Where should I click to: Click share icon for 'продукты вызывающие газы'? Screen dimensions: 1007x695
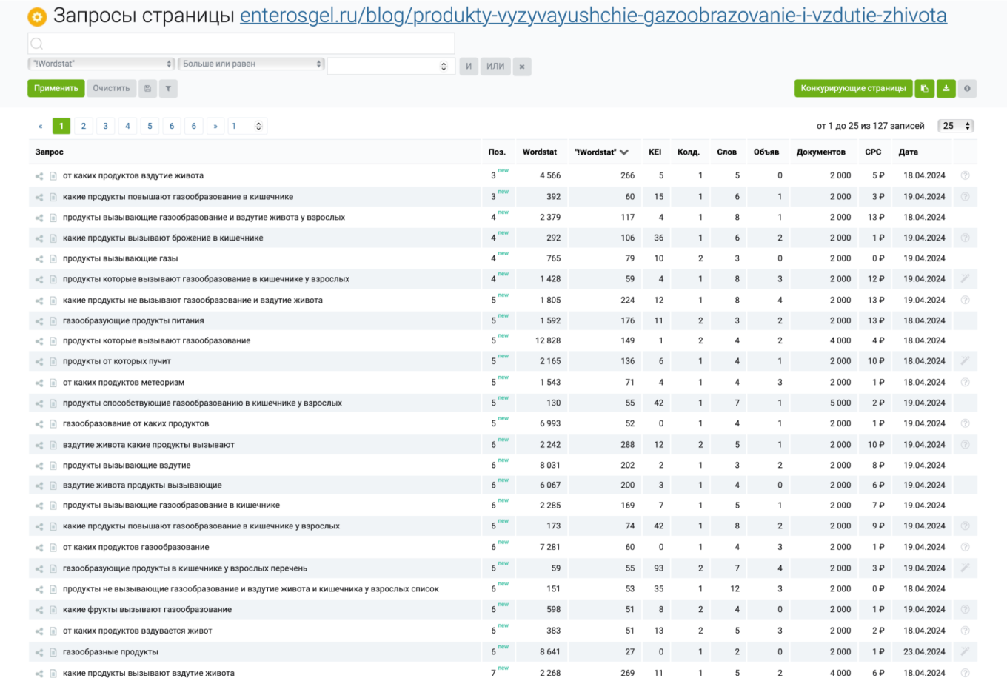click(x=39, y=259)
